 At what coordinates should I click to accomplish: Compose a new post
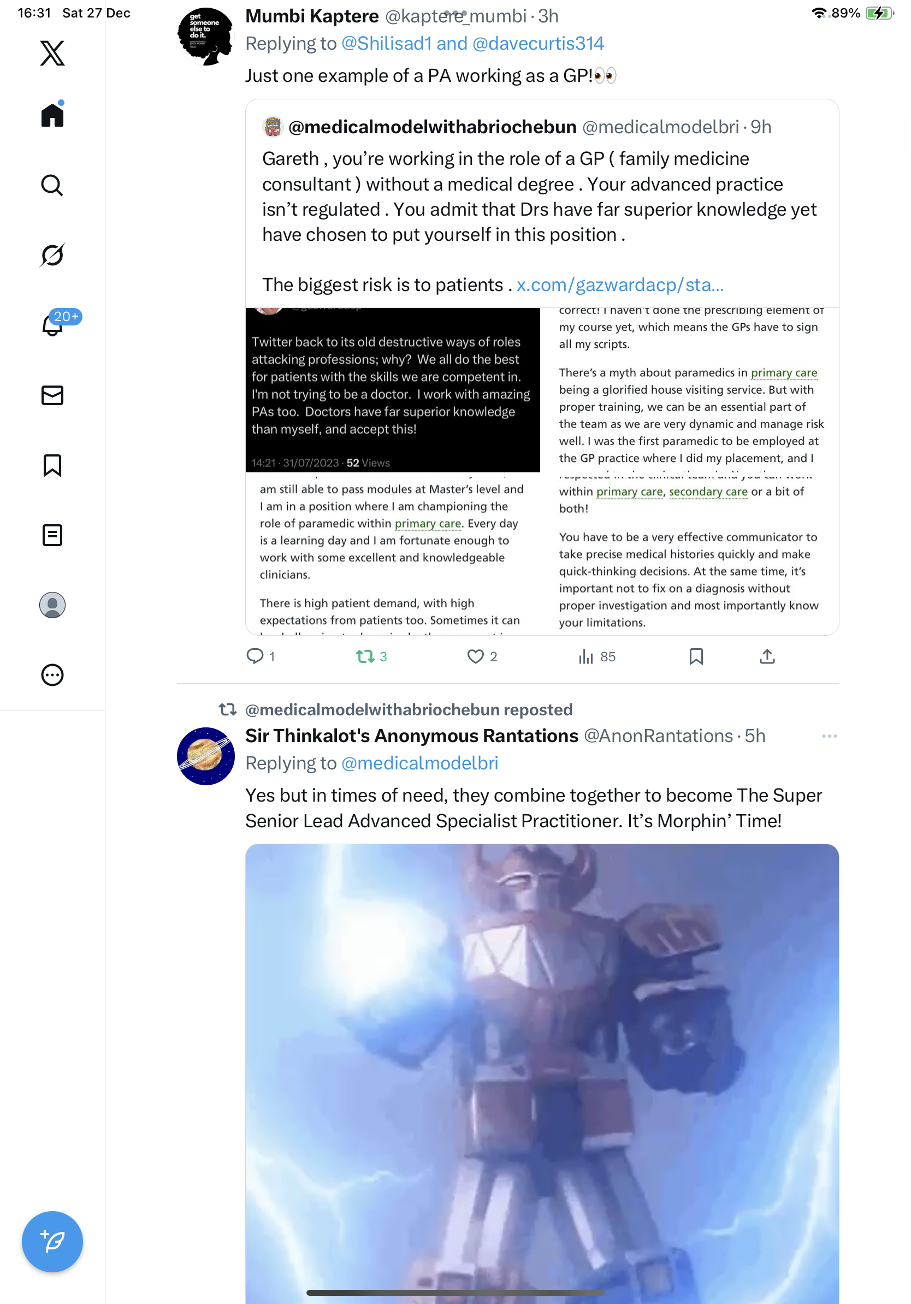(52, 1242)
